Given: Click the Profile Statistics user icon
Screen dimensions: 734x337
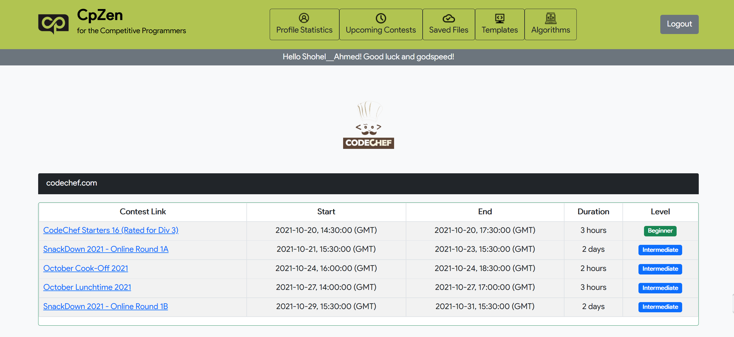Looking at the screenshot, I should [304, 18].
